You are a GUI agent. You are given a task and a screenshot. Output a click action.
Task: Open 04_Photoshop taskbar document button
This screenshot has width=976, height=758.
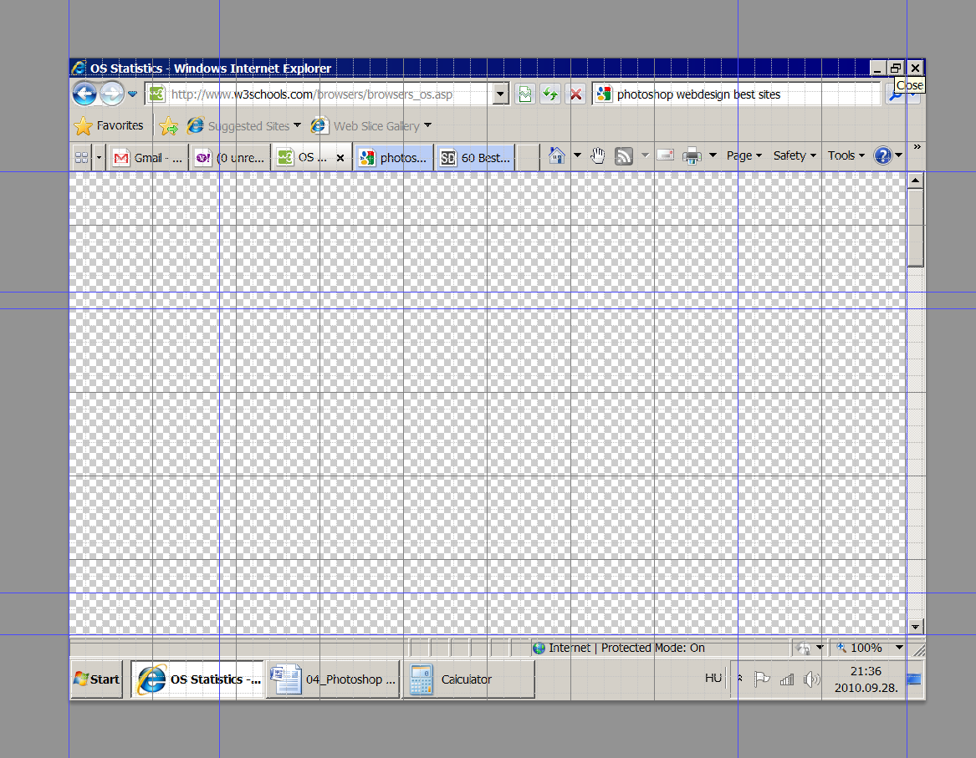[x=333, y=679]
